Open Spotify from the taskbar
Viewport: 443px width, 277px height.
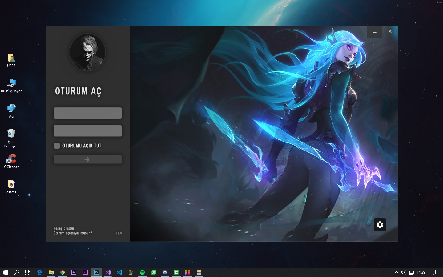tap(142, 272)
